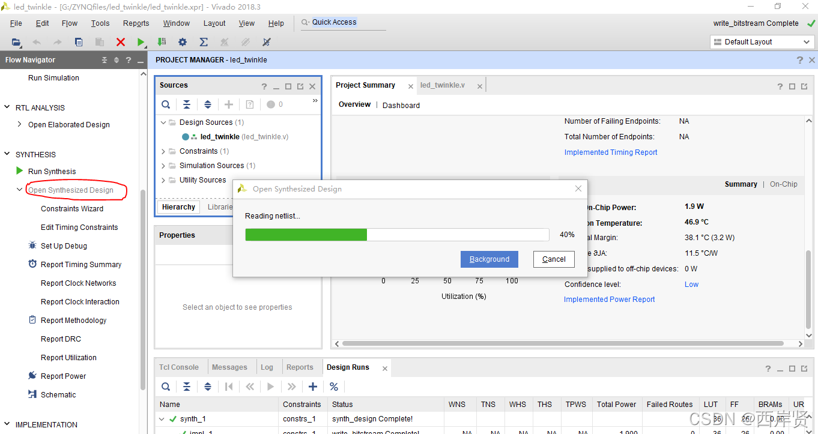Show more Sources toolbar items chevron
The image size is (818, 434).
coord(315,101)
